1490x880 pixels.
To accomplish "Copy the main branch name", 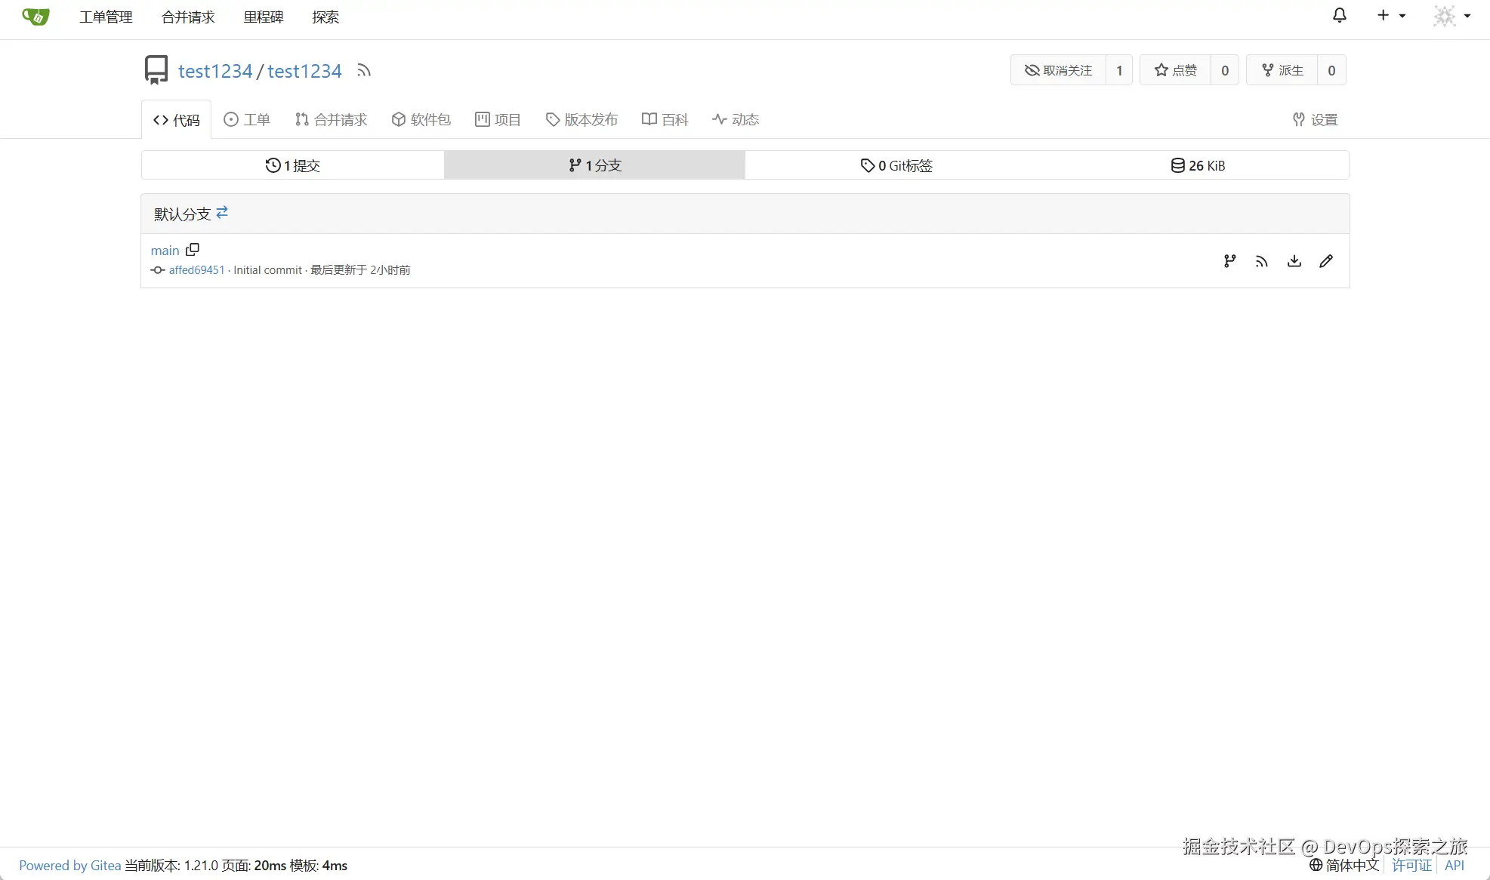I will tap(193, 250).
